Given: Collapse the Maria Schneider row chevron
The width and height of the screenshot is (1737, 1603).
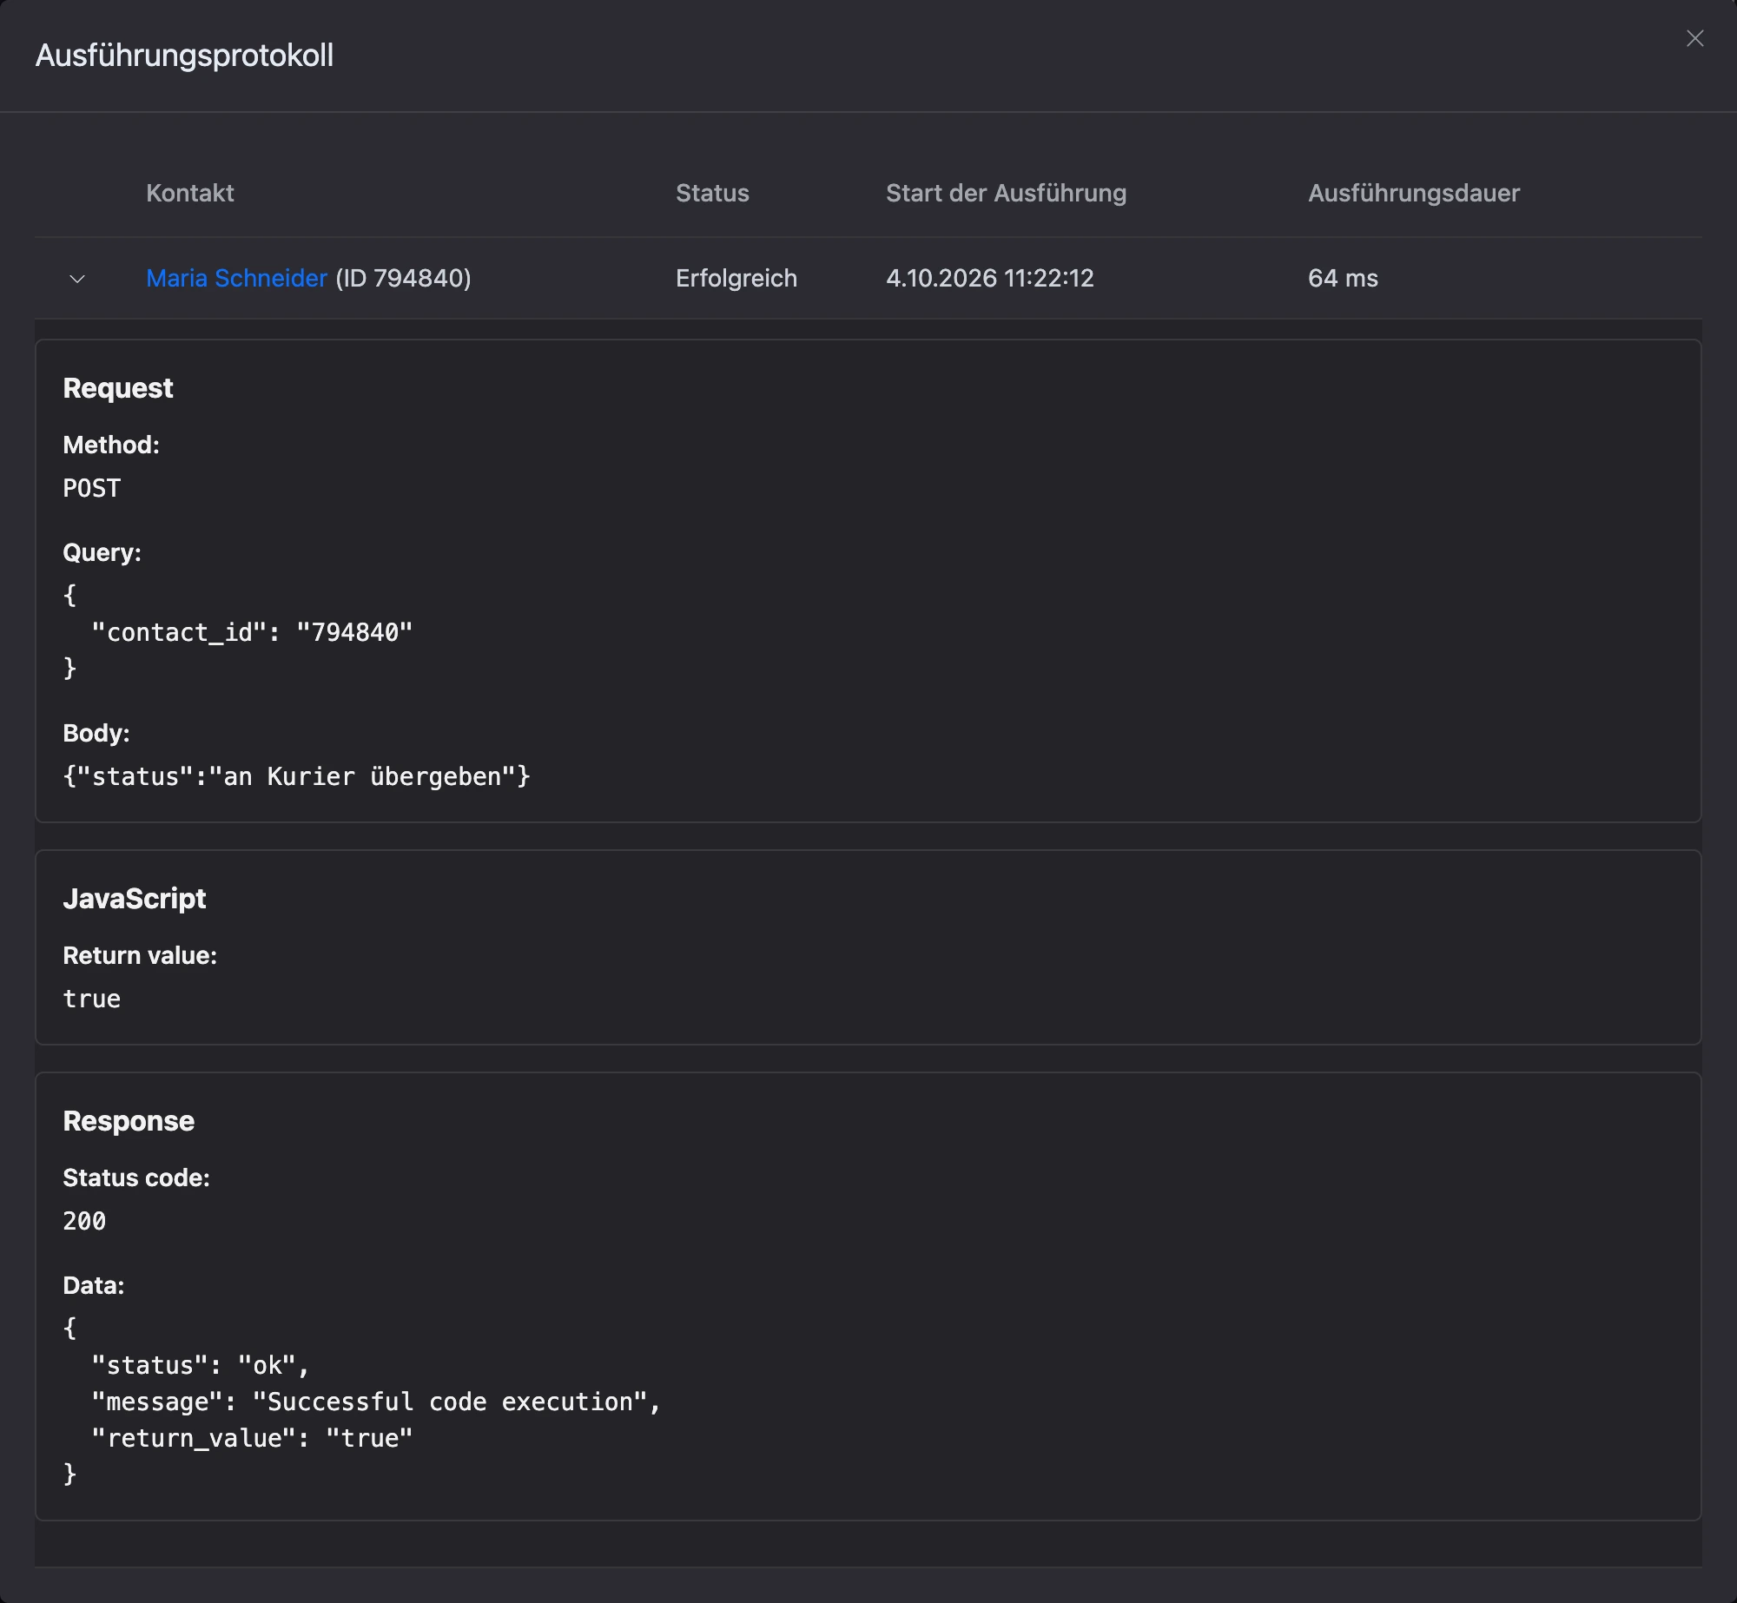Looking at the screenshot, I should pyautogui.click(x=77, y=279).
